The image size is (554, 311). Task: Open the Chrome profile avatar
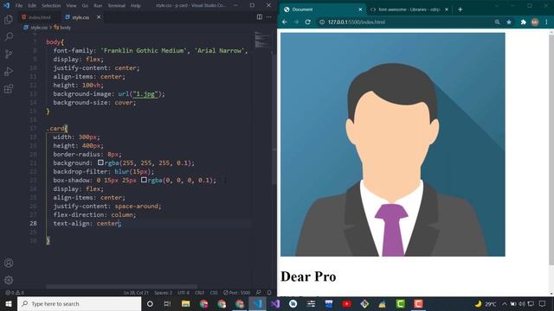click(535, 22)
